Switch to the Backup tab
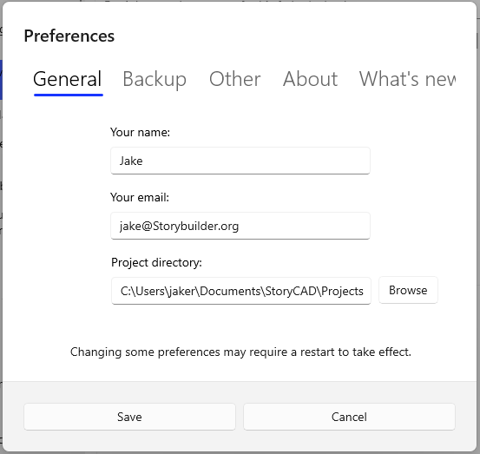 coord(155,79)
